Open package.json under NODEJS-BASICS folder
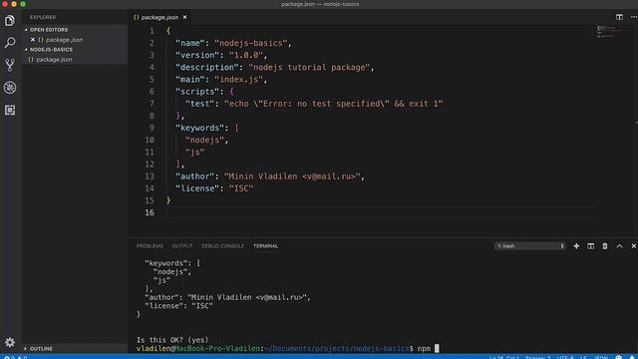Image resolution: width=638 pixels, height=359 pixels. [54, 59]
